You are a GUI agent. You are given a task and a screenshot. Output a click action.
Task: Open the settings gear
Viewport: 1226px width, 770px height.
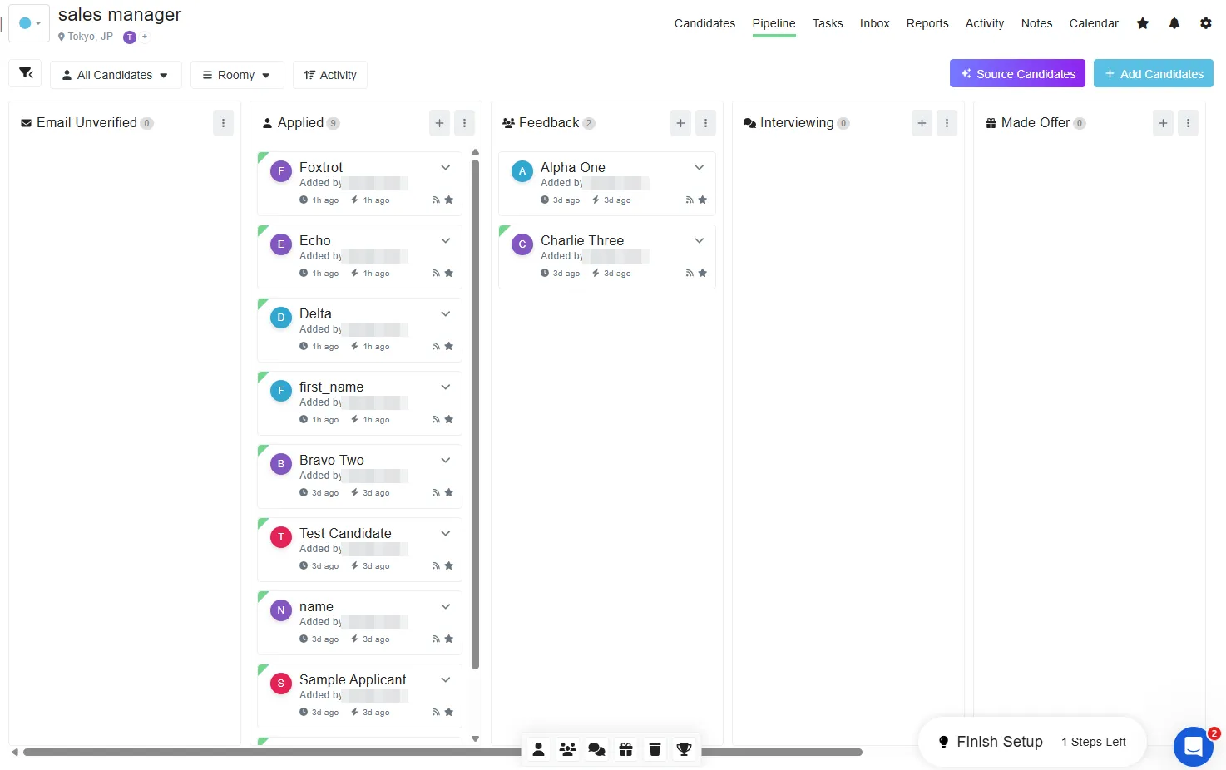click(1206, 23)
